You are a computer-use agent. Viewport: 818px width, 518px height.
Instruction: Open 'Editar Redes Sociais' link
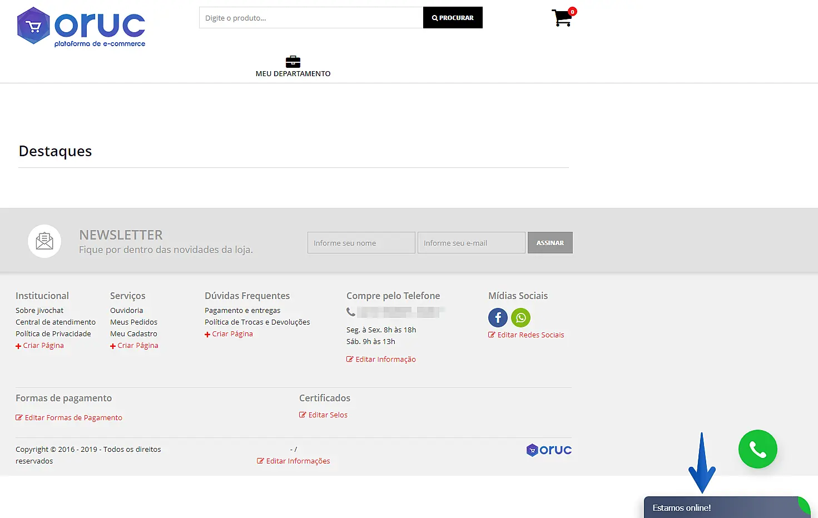coord(530,335)
